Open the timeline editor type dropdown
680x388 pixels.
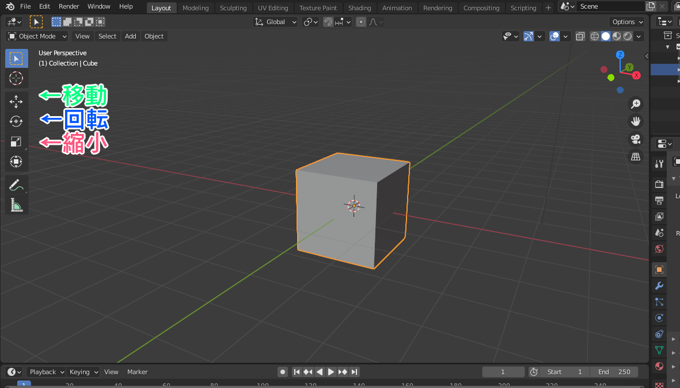tap(14, 372)
